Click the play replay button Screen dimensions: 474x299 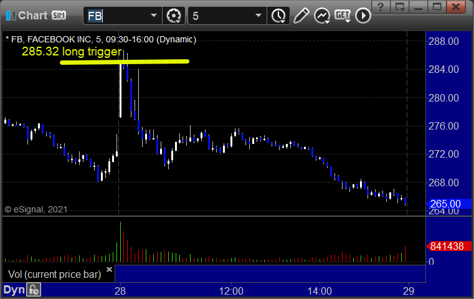[363, 16]
